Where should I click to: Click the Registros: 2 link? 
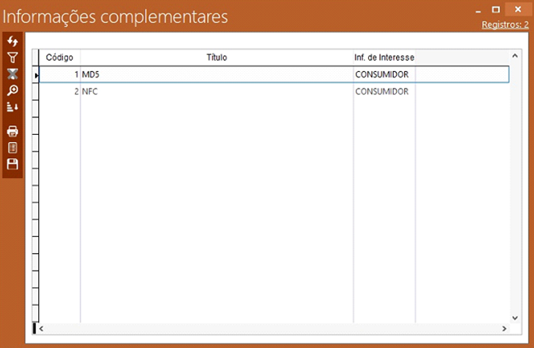coord(505,25)
